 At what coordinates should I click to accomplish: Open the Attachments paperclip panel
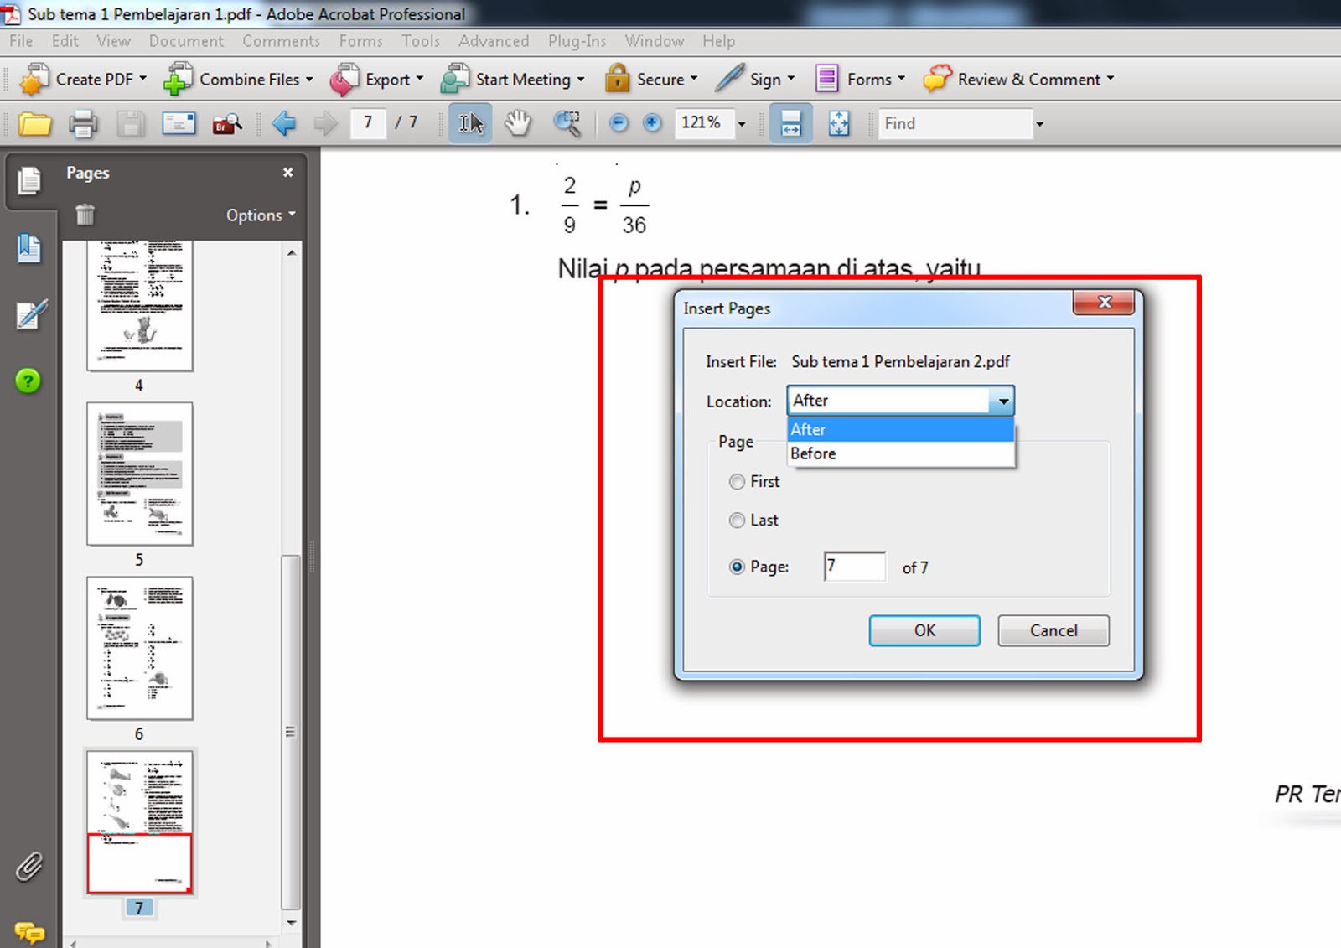pyautogui.click(x=29, y=867)
